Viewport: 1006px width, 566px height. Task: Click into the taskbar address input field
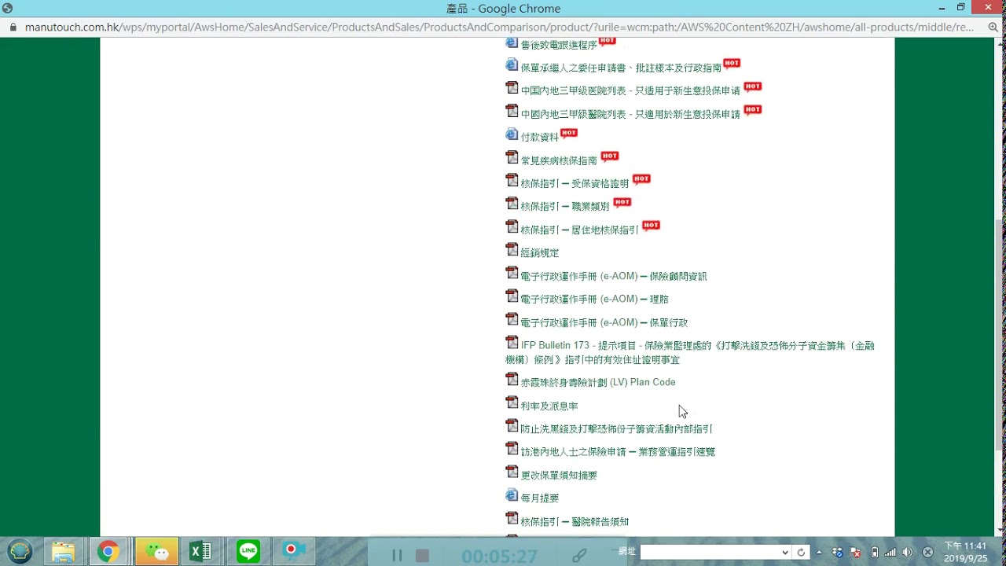point(709,552)
